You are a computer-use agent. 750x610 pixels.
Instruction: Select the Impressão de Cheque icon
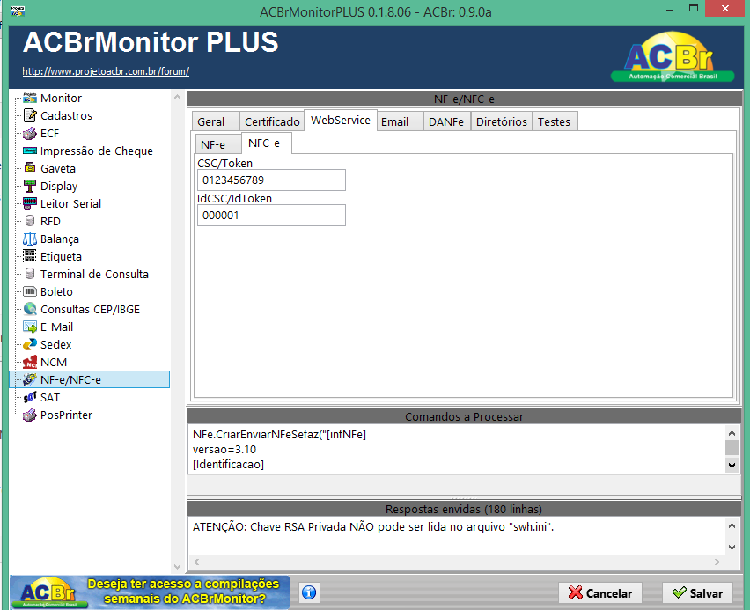point(30,151)
